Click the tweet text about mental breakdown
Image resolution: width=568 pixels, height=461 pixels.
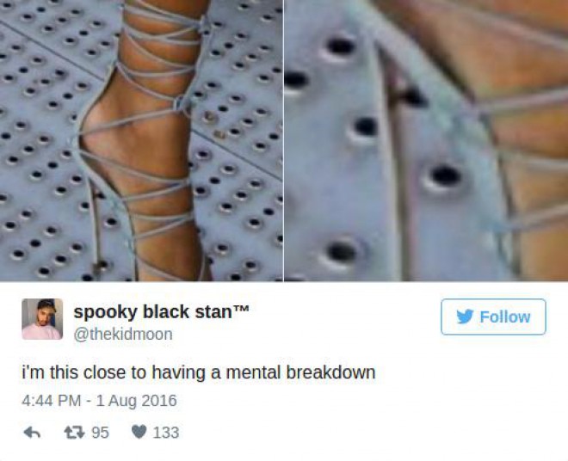coord(199,372)
